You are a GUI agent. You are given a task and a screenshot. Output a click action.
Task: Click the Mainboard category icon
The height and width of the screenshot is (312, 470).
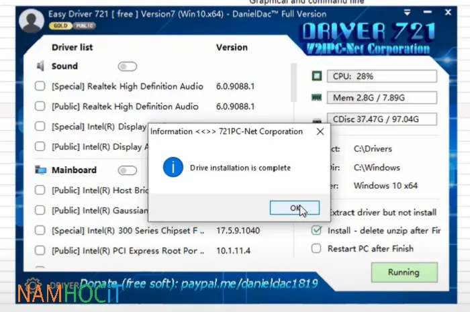tap(40, 170)
